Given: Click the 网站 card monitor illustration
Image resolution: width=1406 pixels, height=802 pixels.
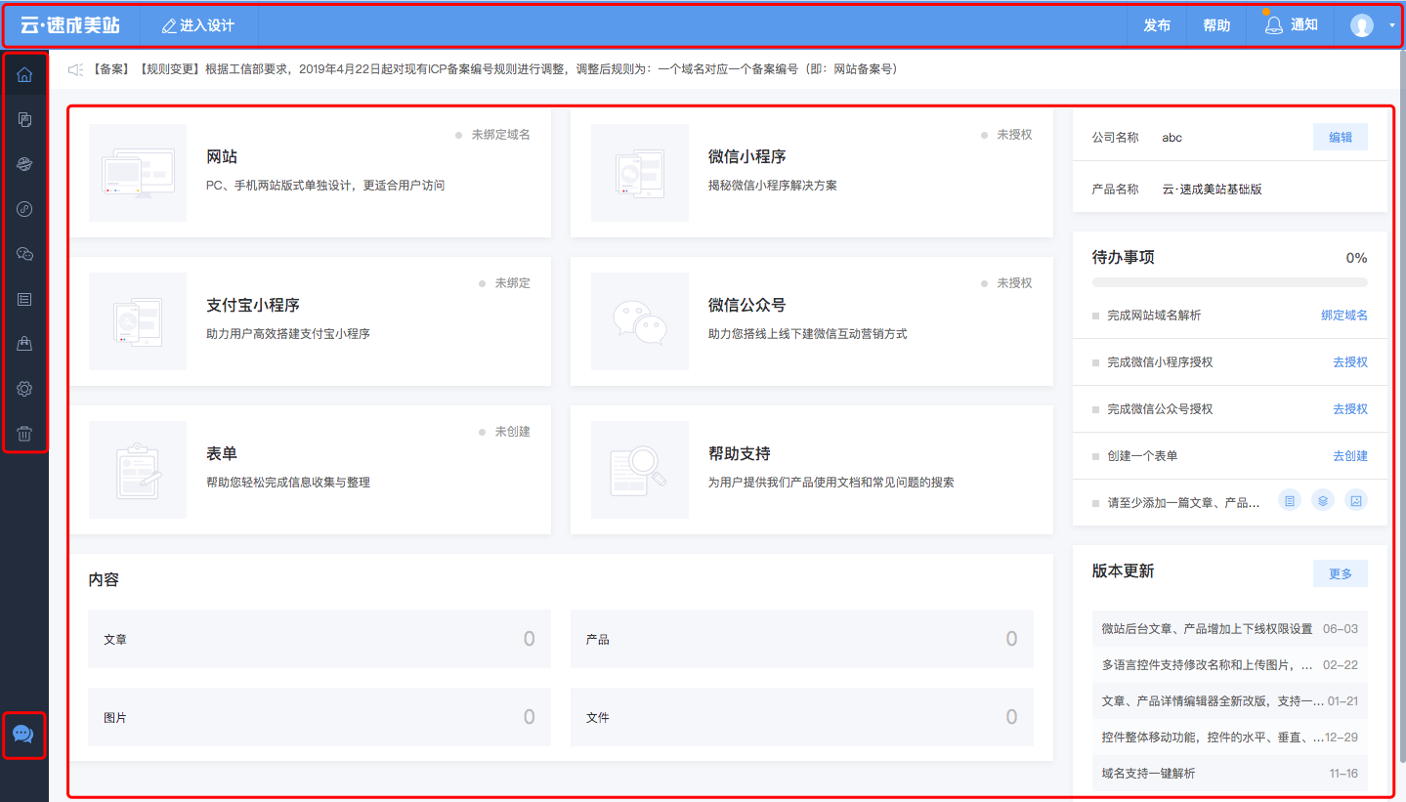Looking at the screenshot, I should coord(138,173).
